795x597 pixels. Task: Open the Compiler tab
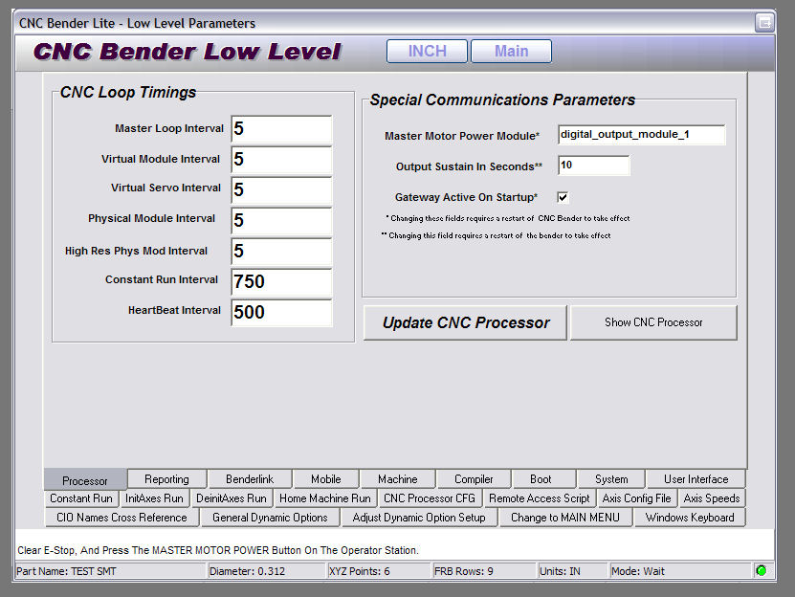[x=474, y=479]
